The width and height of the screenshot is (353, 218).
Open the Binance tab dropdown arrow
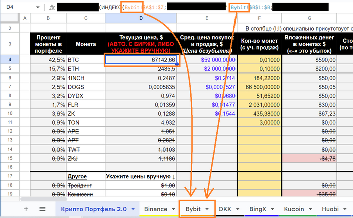[172, 208]
